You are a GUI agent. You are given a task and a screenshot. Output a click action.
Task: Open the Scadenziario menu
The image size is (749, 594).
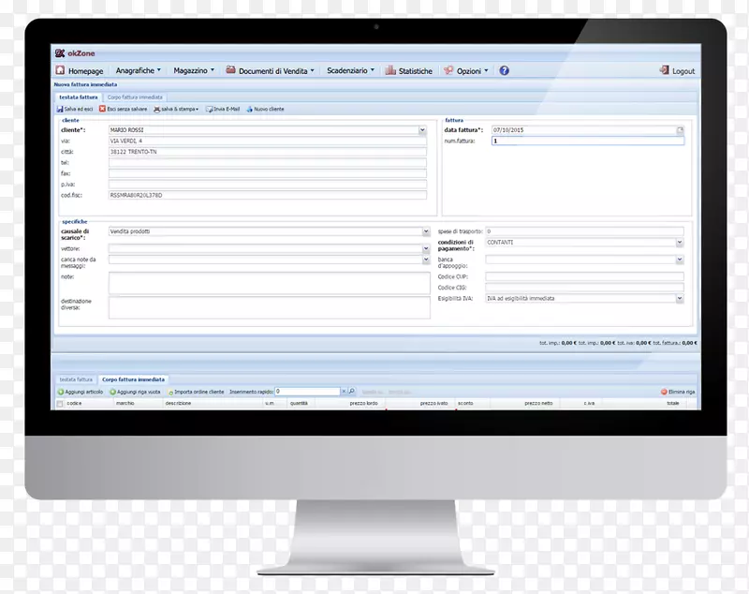pos(350,70)
